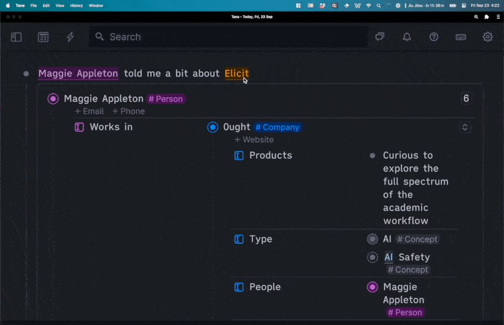Open the Tana app menu

(x=20, y=5)
